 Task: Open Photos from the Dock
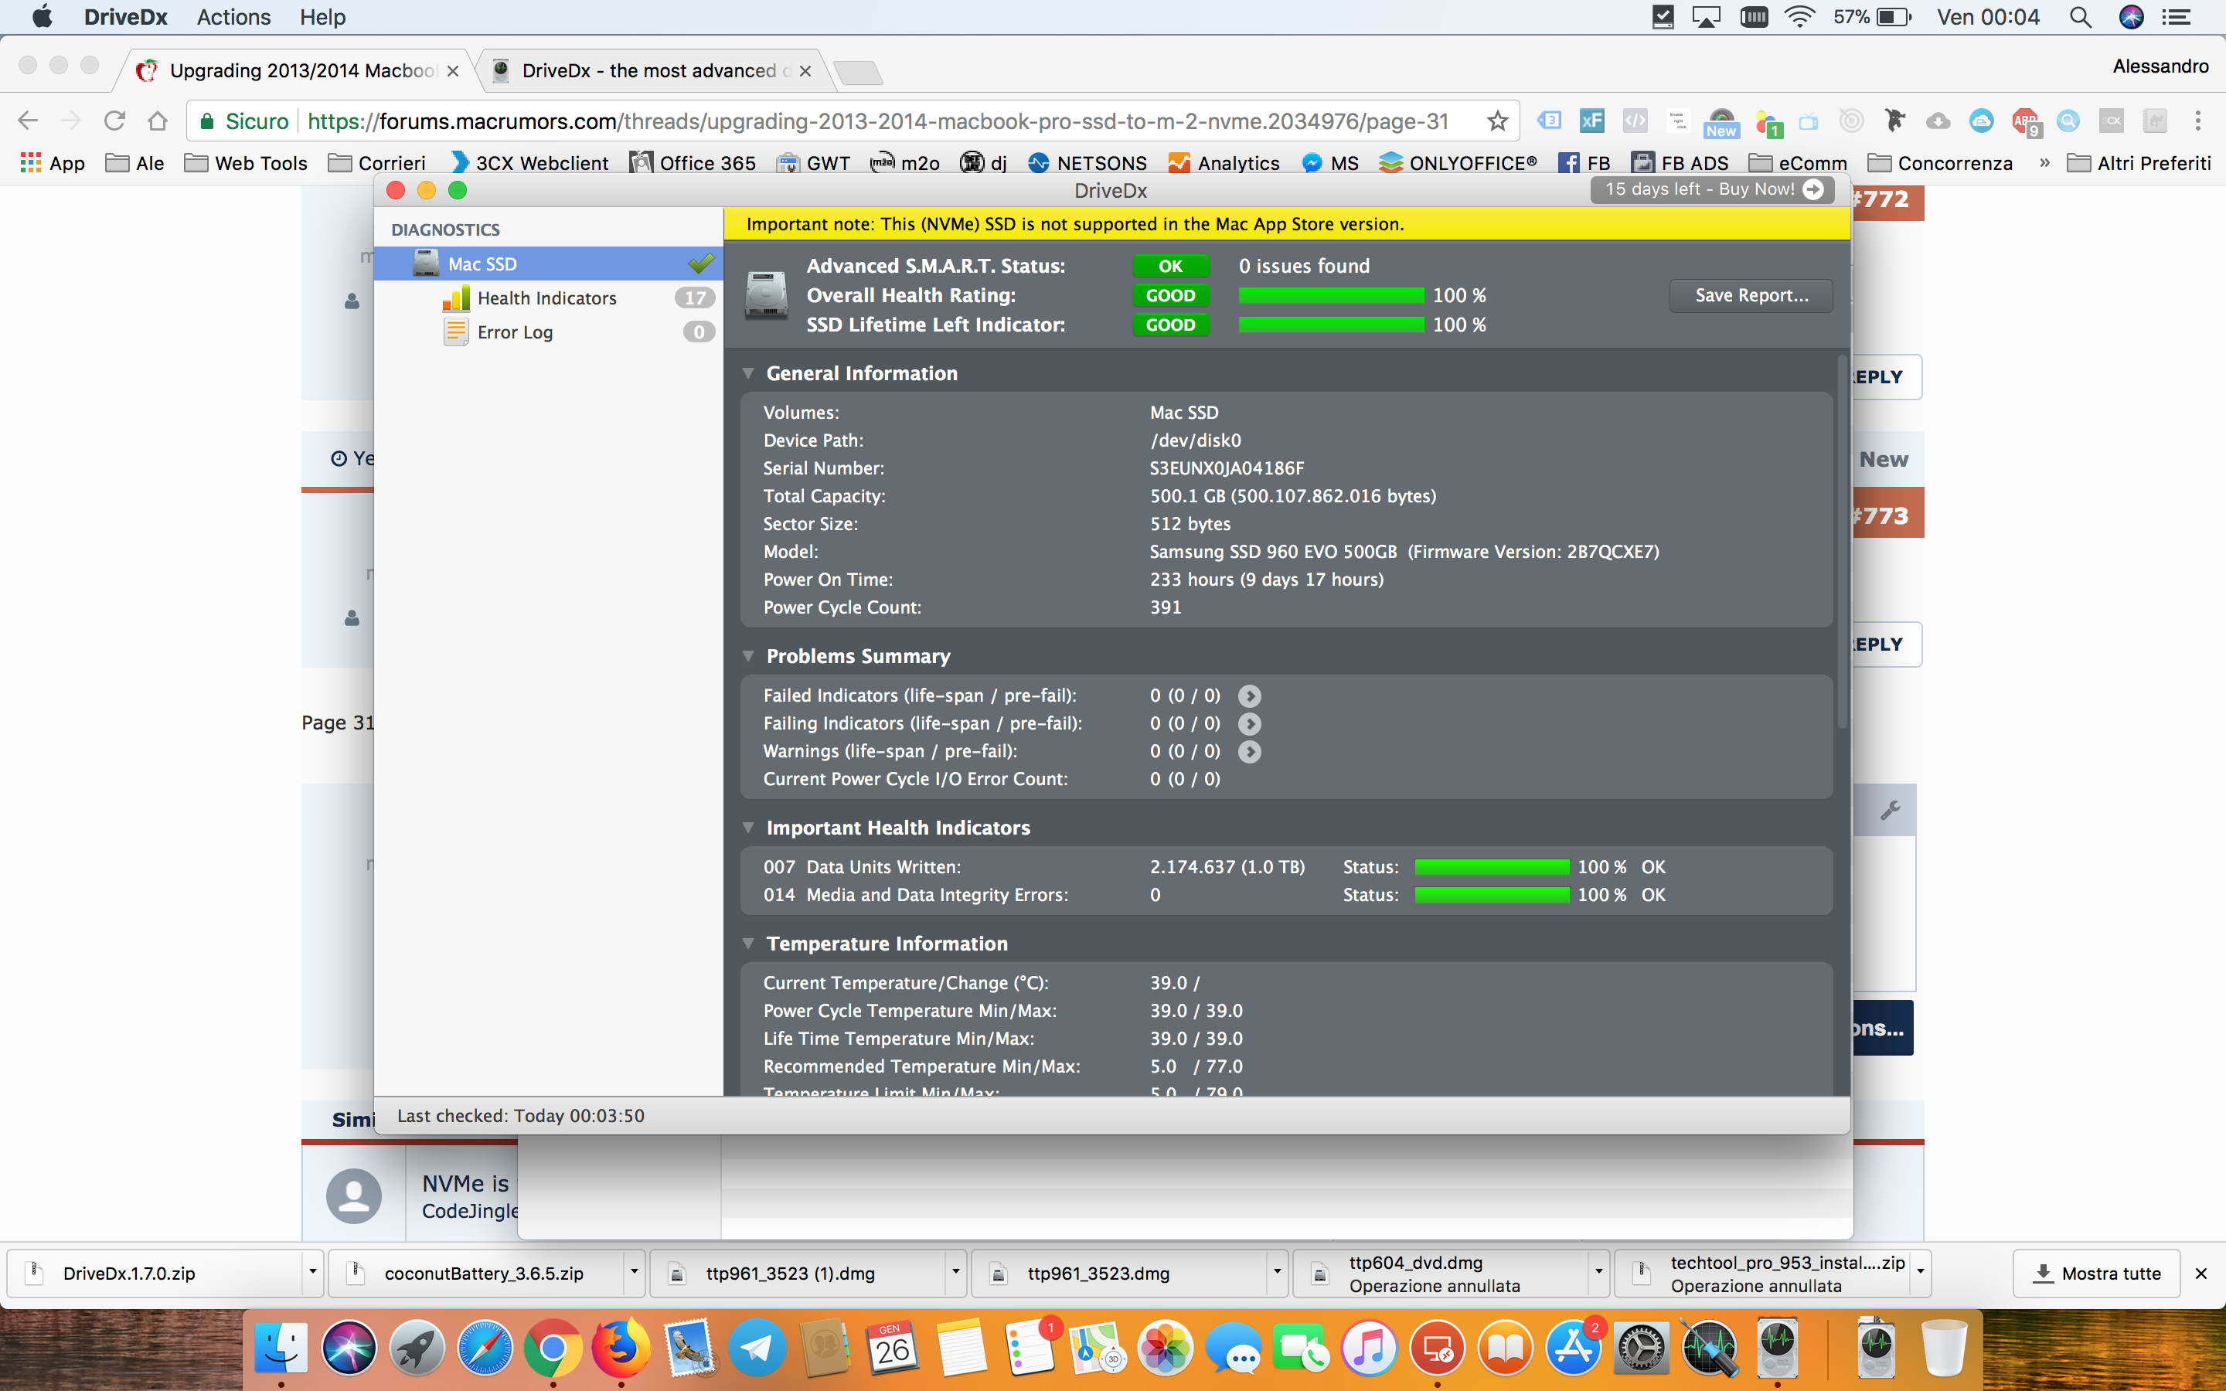click(1166, 1348)
